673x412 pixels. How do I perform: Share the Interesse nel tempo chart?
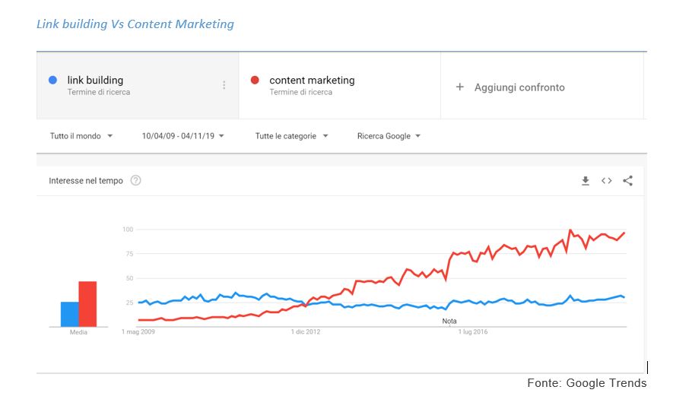click(627, 181)
